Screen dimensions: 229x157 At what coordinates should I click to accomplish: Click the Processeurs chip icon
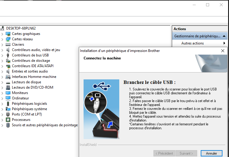(x=8, y=120)
